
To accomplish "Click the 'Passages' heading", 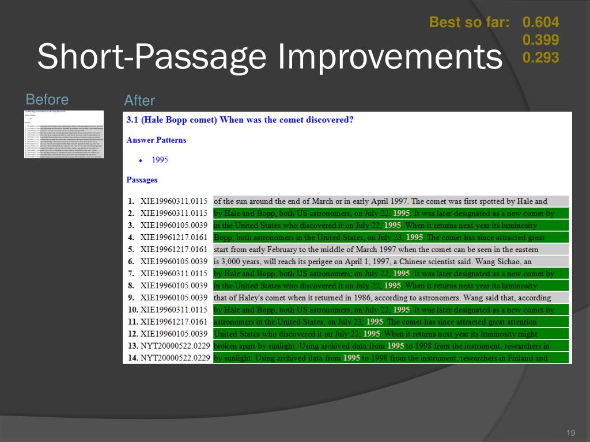I will tap(142, 180).
